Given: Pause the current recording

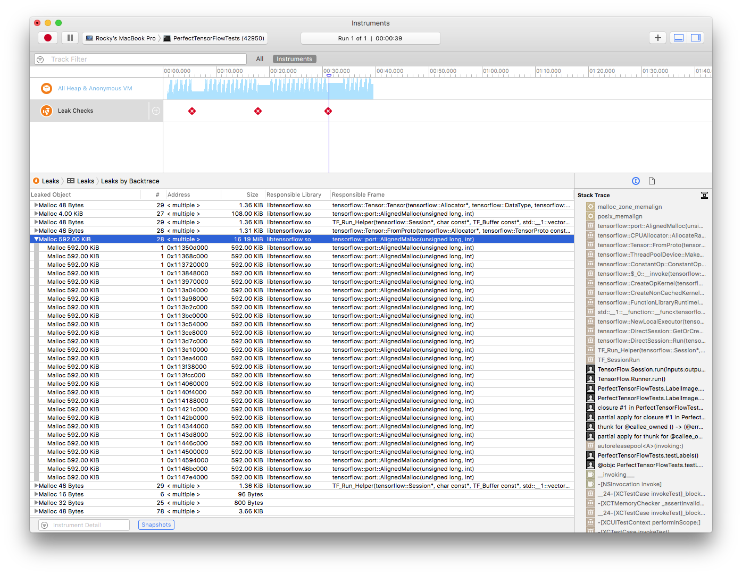Looking at the screenshot, I should click(x=70, y=38).
